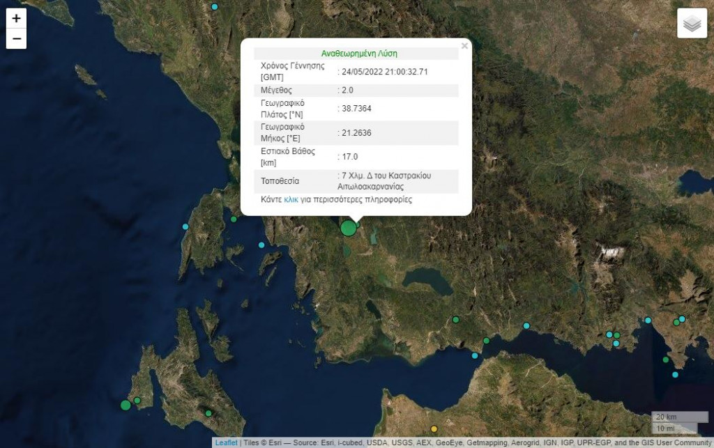
Task: Follow the "κλικ" link for more information
Action: [291, 199]
